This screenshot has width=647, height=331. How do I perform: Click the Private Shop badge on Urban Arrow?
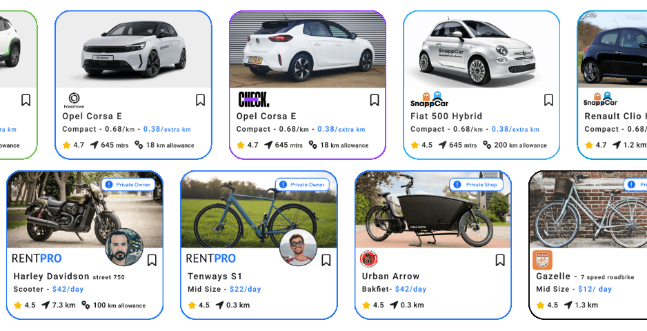point(477,185)
